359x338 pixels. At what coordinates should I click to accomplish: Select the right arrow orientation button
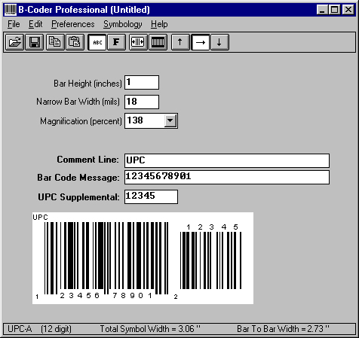[x=200, y=42]
